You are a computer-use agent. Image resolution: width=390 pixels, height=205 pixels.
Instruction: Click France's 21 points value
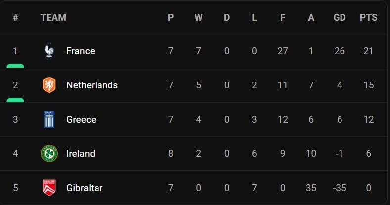[x=368, y=51]
